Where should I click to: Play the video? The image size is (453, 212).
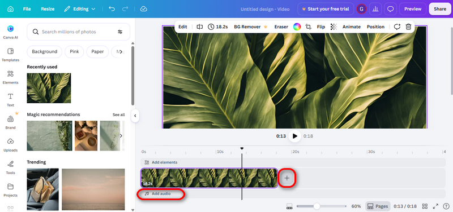point(294,136)
